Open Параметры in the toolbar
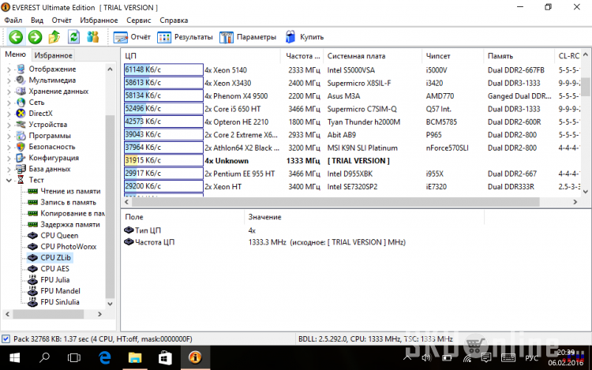Viewport: 592px width, 370px height. pos(248,37)
